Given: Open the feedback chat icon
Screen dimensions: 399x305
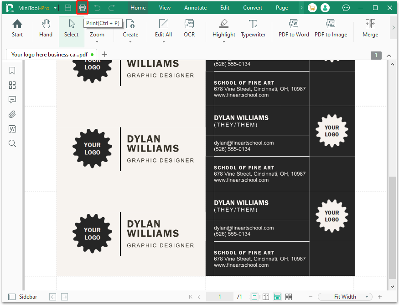Looking at the screenshot, I should 346,8.
